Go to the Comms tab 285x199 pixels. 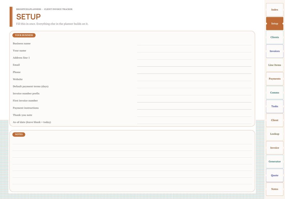tap(275, 93)
